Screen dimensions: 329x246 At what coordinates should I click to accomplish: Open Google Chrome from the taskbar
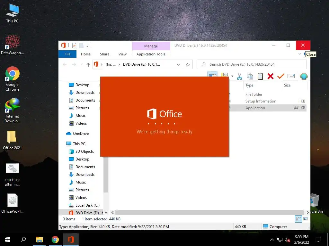(55, 240)
